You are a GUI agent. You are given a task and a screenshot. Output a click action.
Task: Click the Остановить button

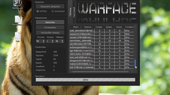[x=50, y=27]
